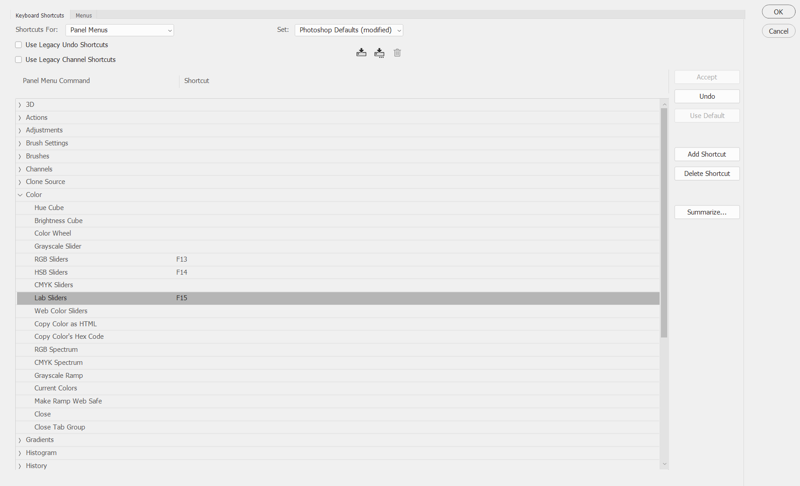The image size is (800, 486).
Task: Collapse the Color group
Action: click(20, 195)
